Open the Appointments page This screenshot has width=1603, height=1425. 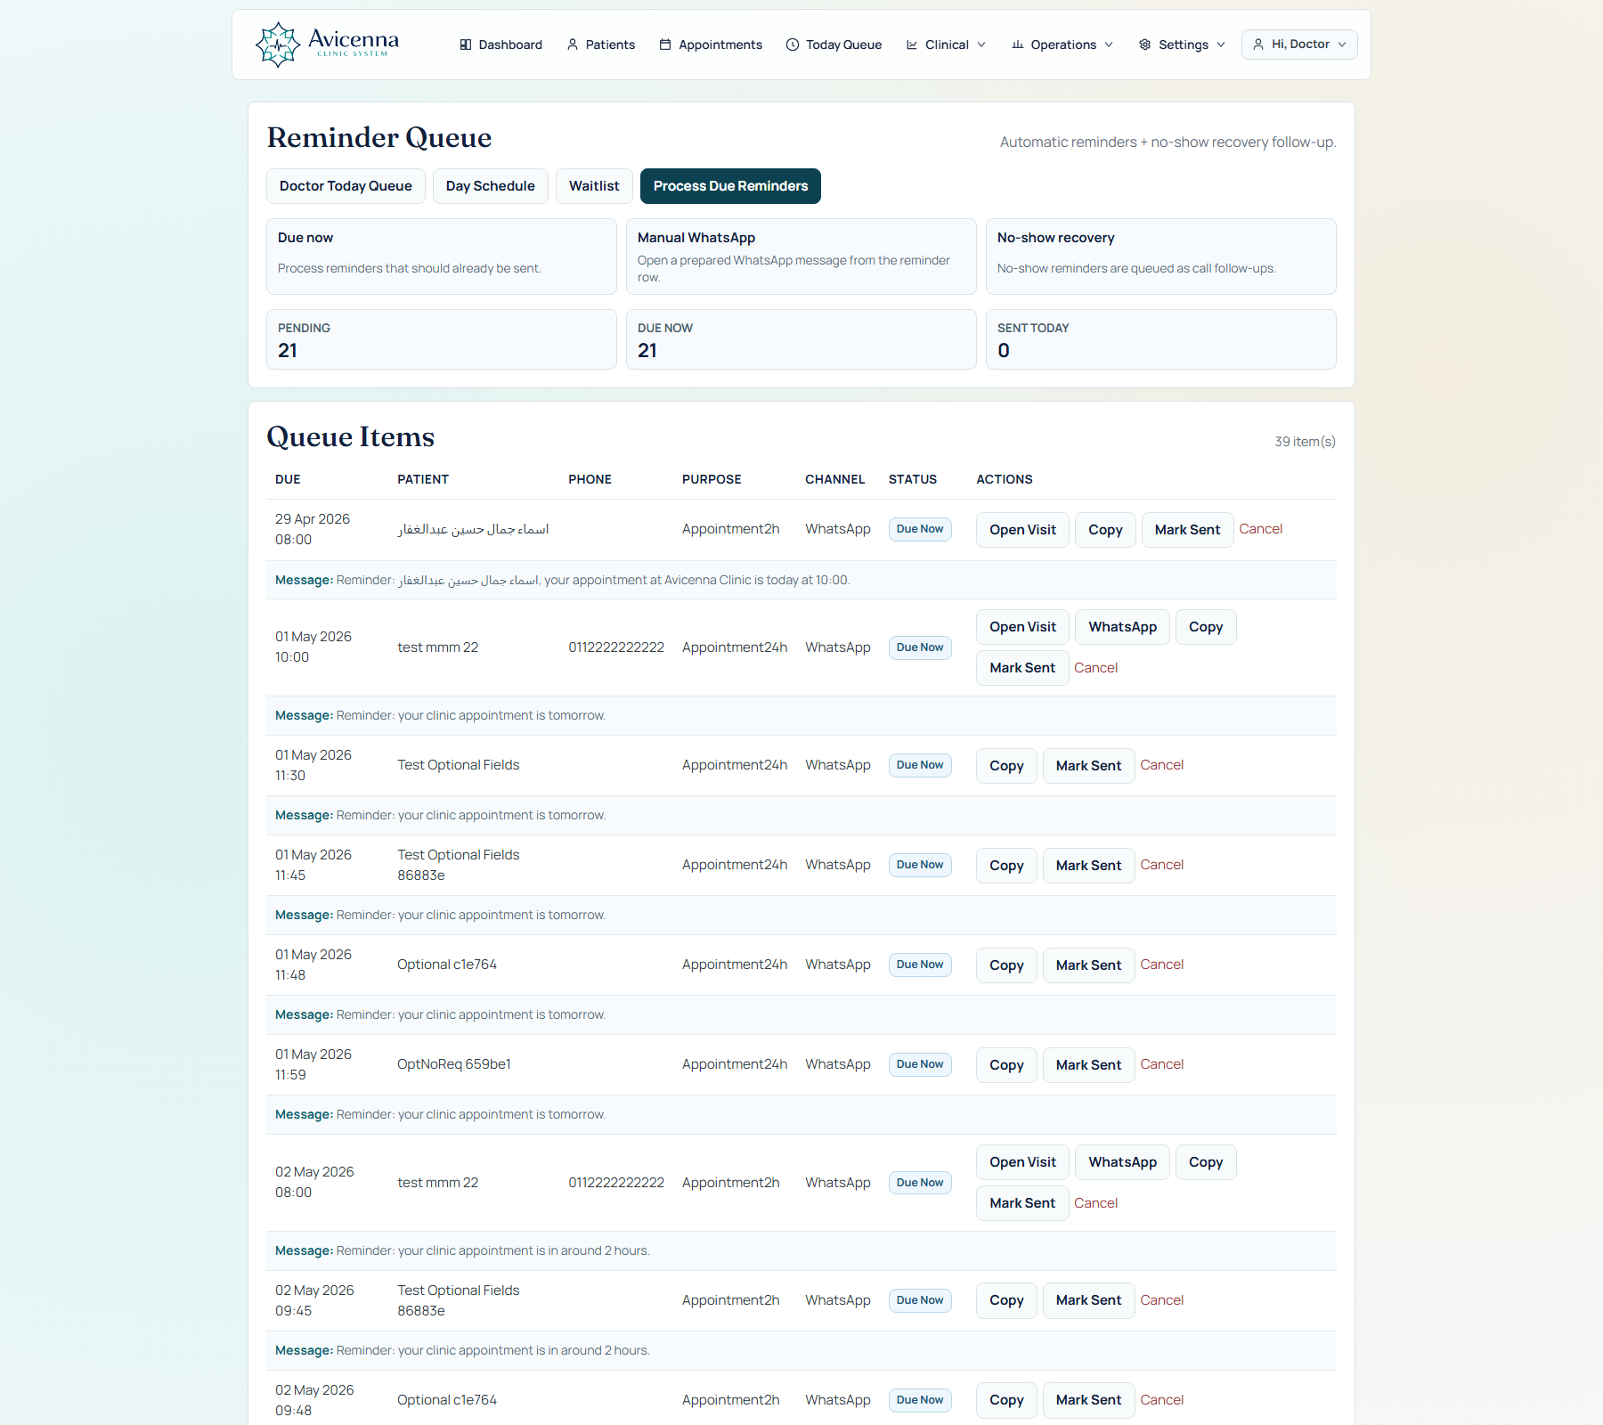(x=711, y=45)
